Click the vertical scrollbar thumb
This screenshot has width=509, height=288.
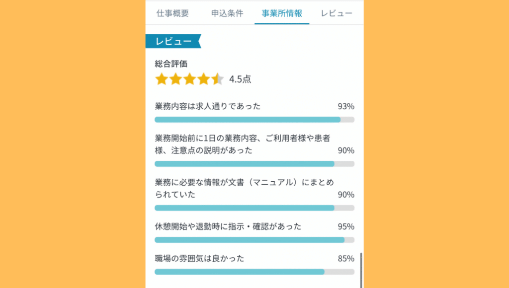click(x=361, y=268)
